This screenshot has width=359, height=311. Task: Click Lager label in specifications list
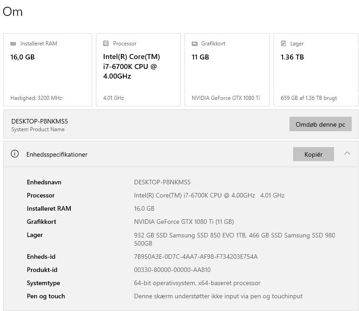[x=35, y=235]
